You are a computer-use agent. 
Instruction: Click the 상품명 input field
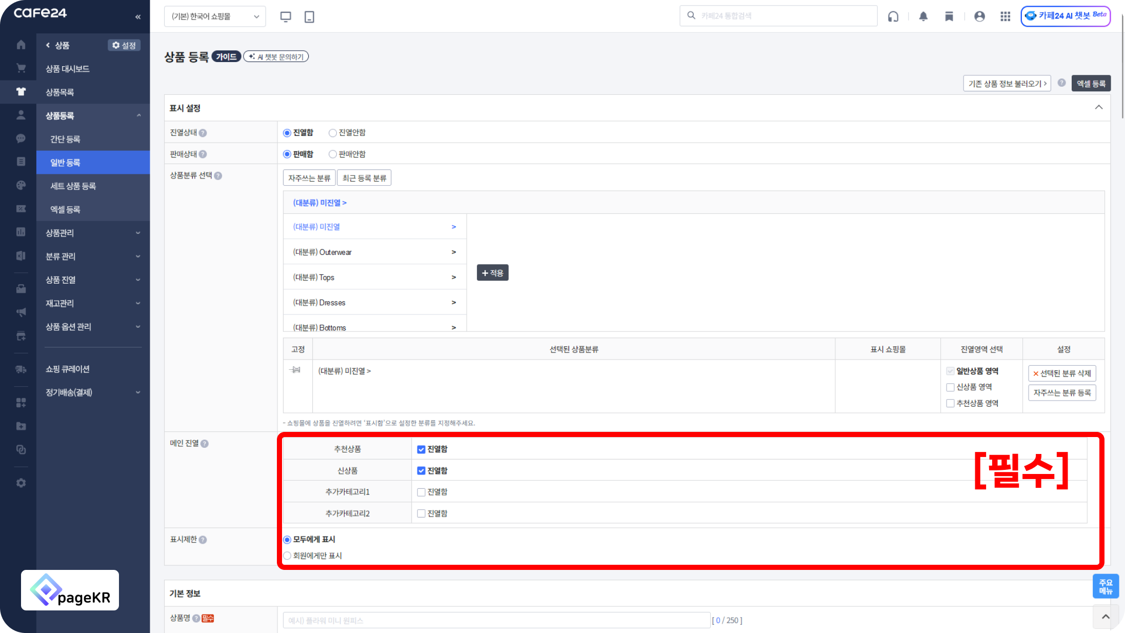[x=496, y=620]
